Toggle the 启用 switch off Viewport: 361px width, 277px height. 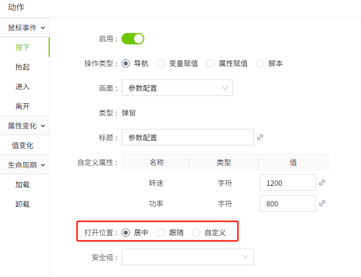(x=133, y=39)
